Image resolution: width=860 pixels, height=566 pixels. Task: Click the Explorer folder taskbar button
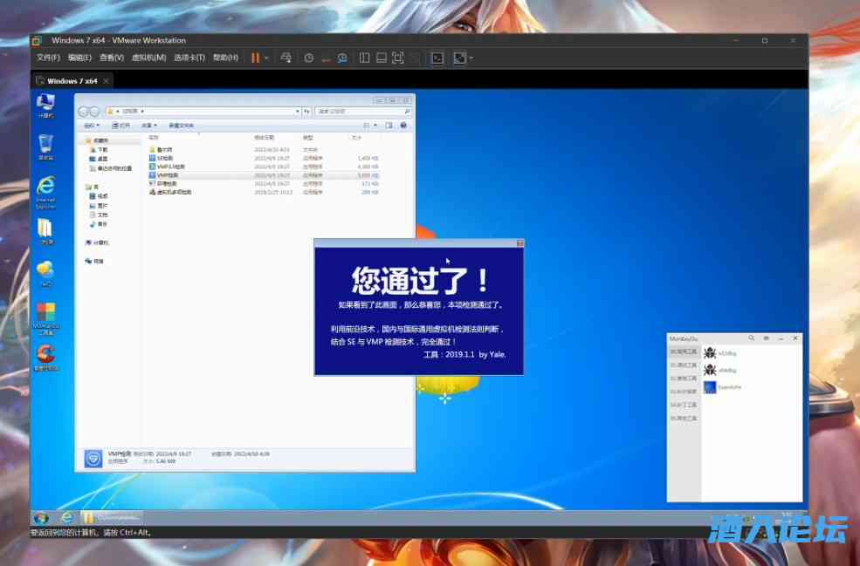112,518
